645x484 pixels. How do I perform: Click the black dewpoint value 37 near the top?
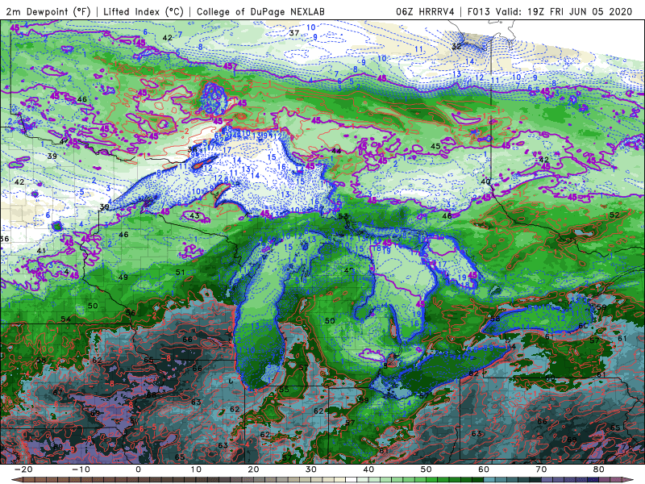(x=293, y=33)
